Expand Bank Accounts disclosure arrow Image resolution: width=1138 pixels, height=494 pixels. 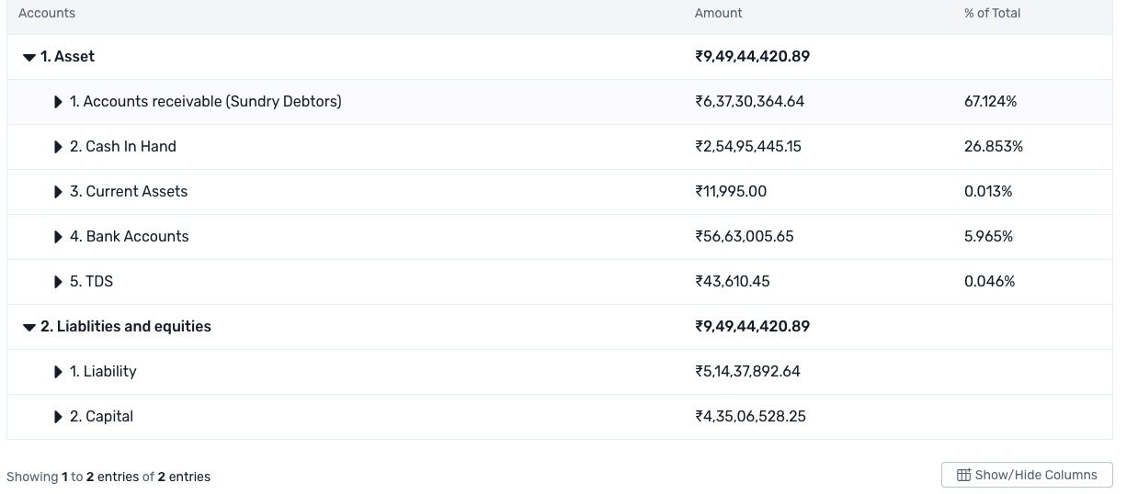(x=59, y=237)
